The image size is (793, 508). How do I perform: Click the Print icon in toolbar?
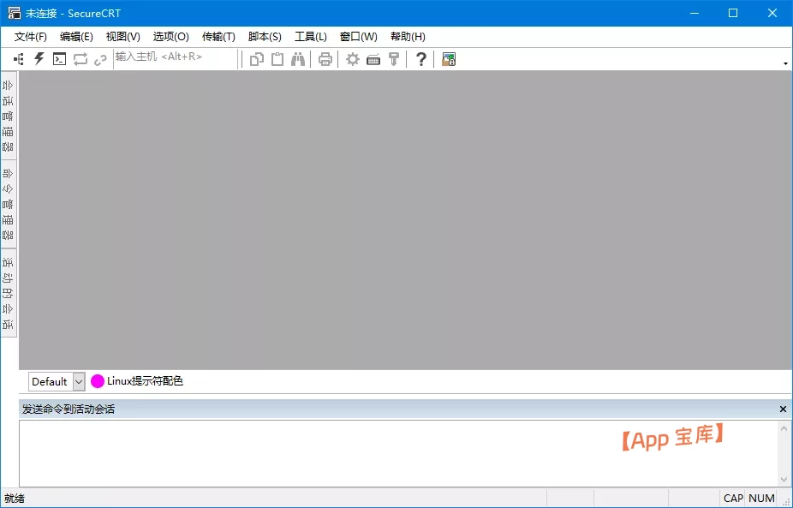coord(325,59)
